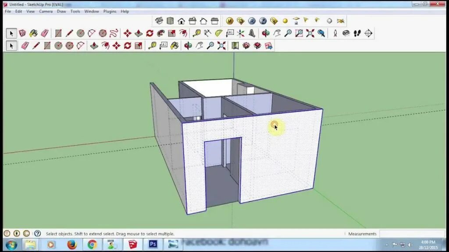Open Firefox from the taskbar
Viewport: 449px width, 252px height.
click(x=72, y=245)
